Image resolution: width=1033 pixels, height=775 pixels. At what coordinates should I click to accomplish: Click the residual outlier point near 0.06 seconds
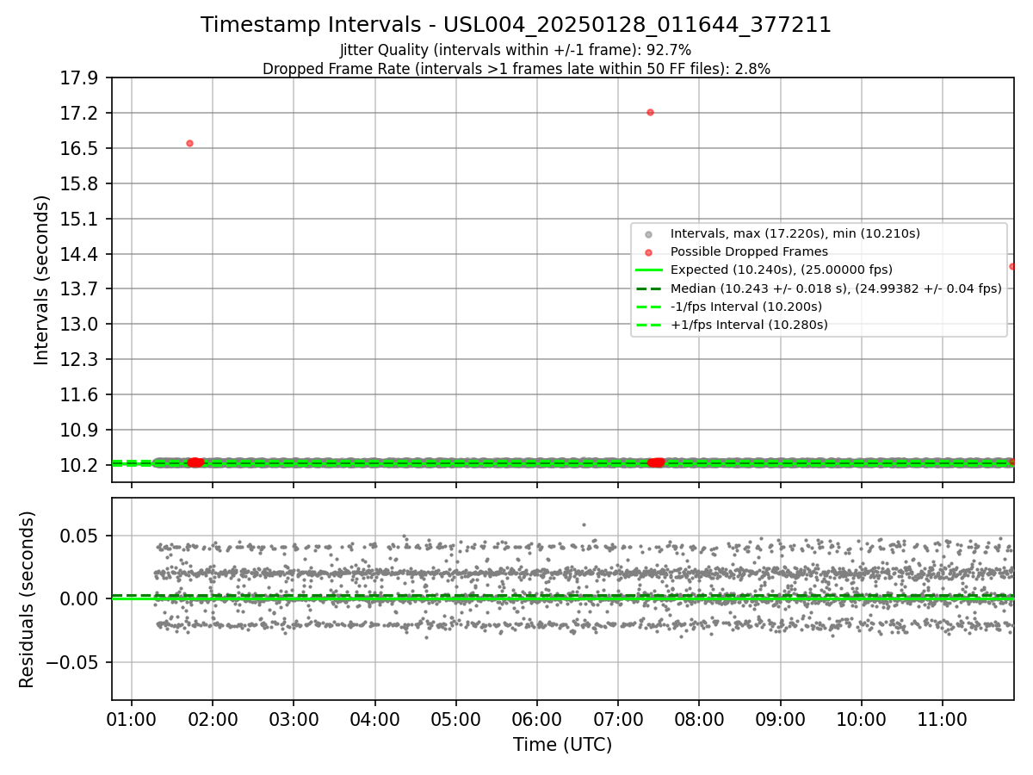(x=584, y=524)
